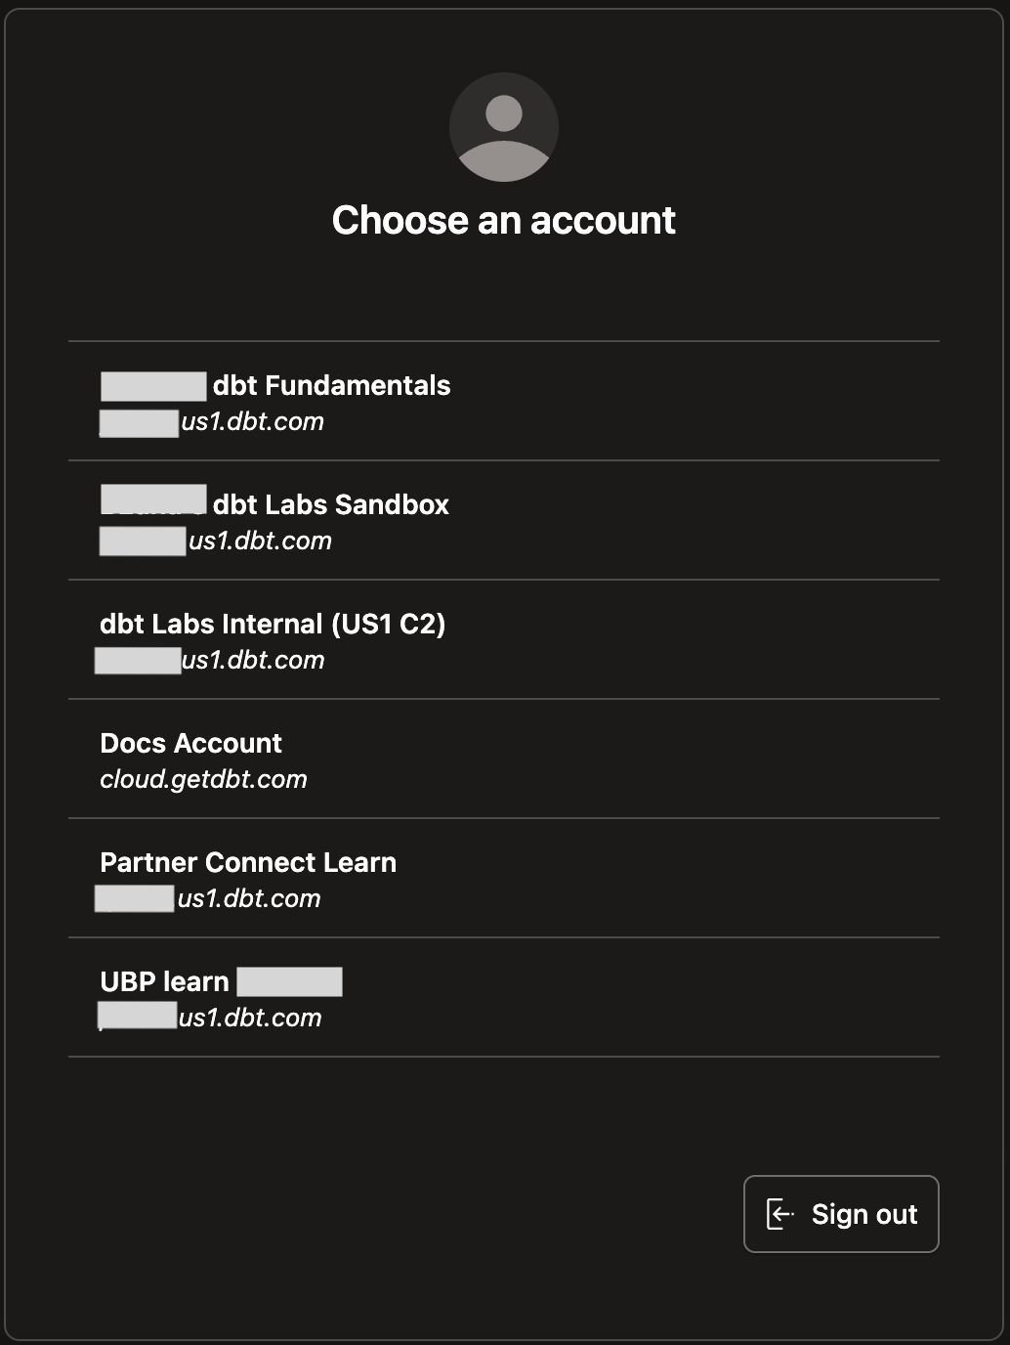The width and height of the screenshot is (1010, 1345).
Task: Click the Sign out button
Action: pyautogui.click(x=840, y=1214)
